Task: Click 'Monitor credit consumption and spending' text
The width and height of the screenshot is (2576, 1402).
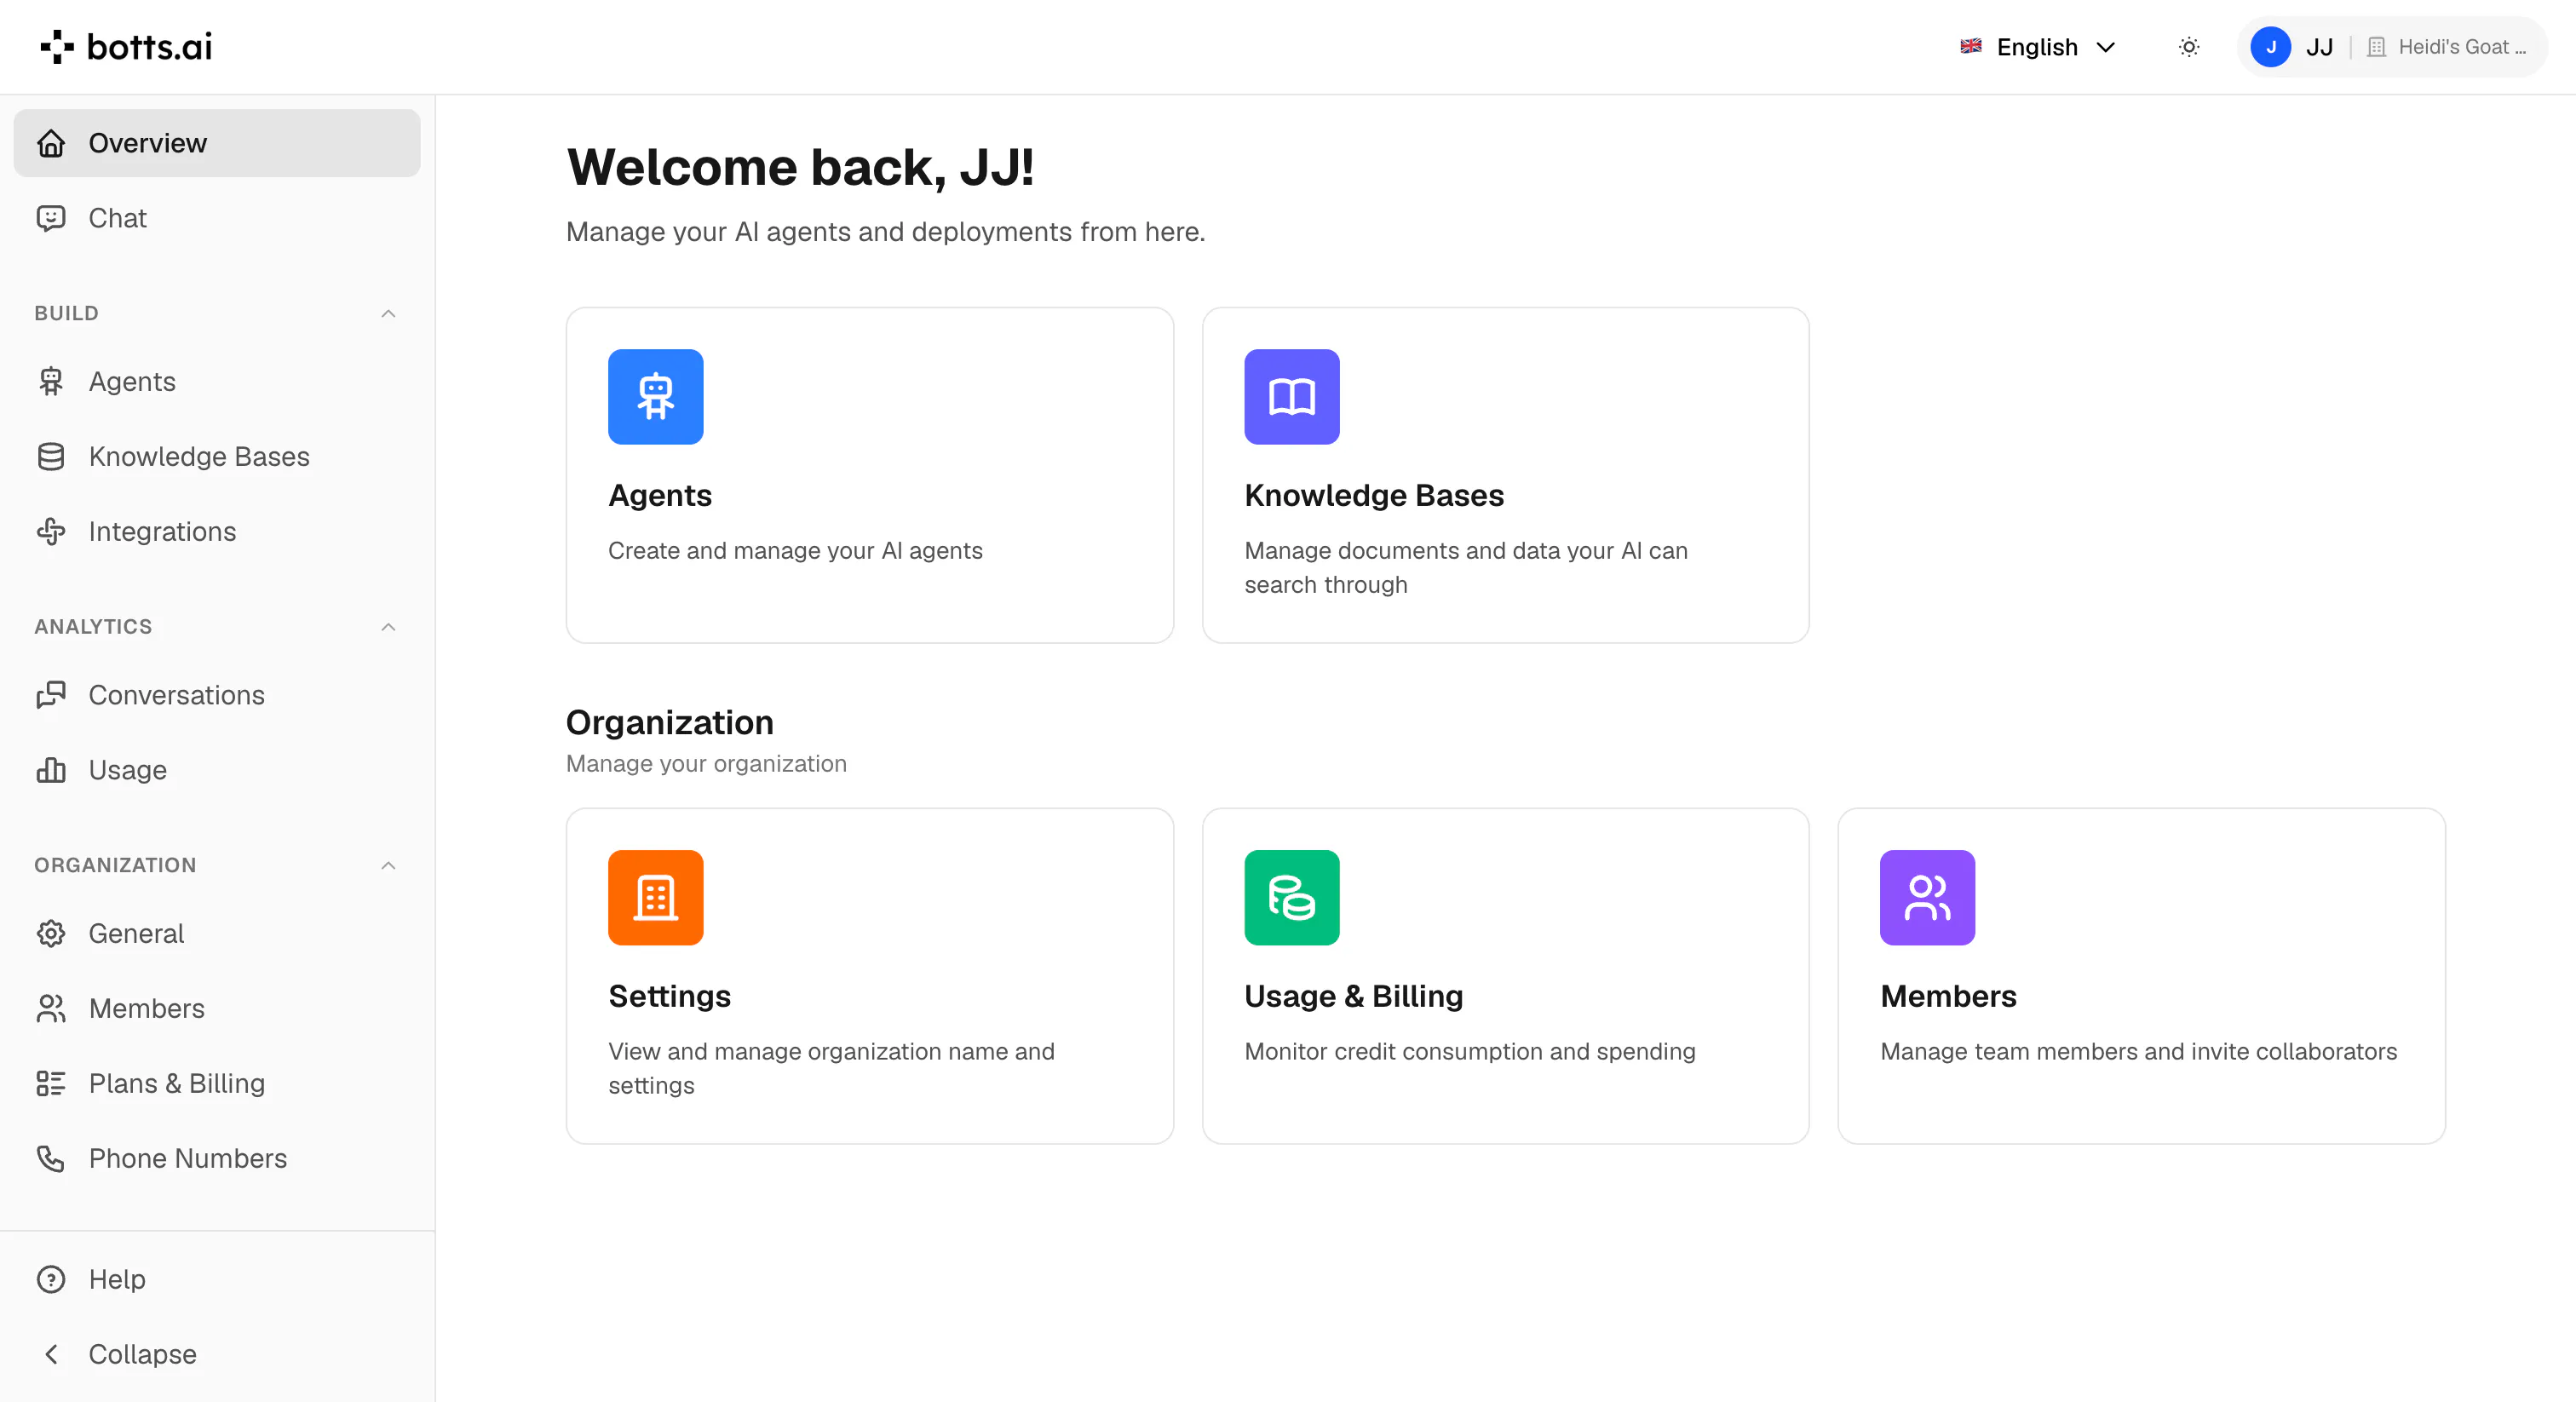Action: (x=1470, y=1052)
